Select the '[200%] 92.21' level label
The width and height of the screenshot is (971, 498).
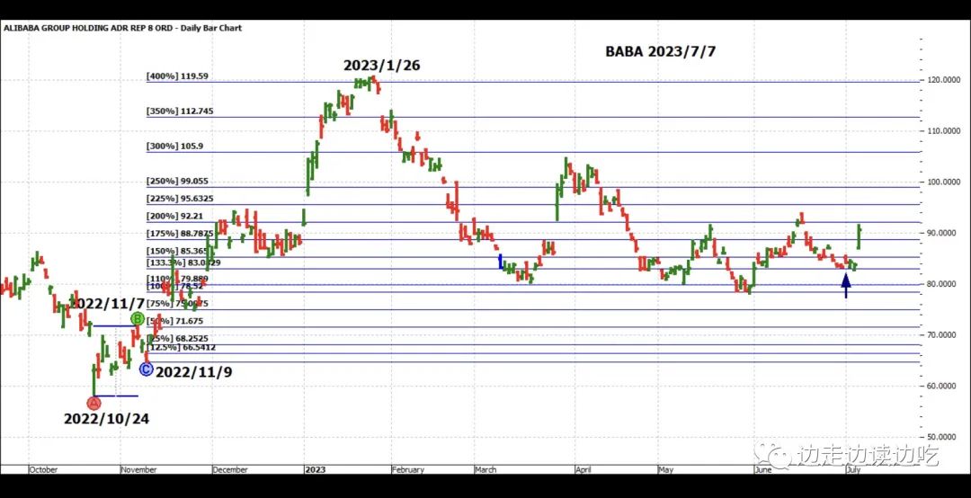point(174,217)
